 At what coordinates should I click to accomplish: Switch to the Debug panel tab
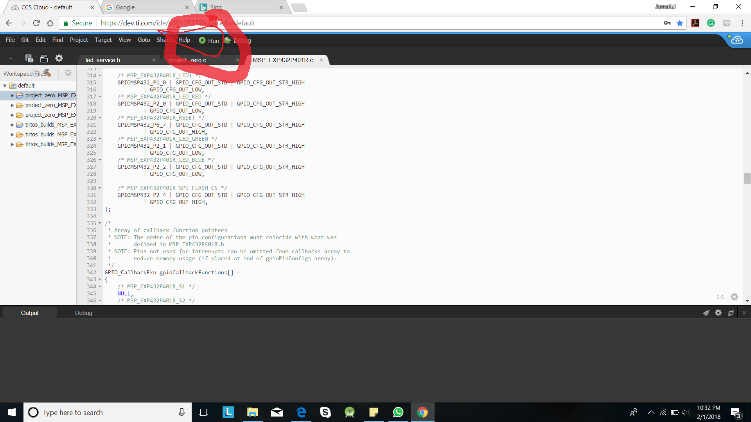(83, 313)
